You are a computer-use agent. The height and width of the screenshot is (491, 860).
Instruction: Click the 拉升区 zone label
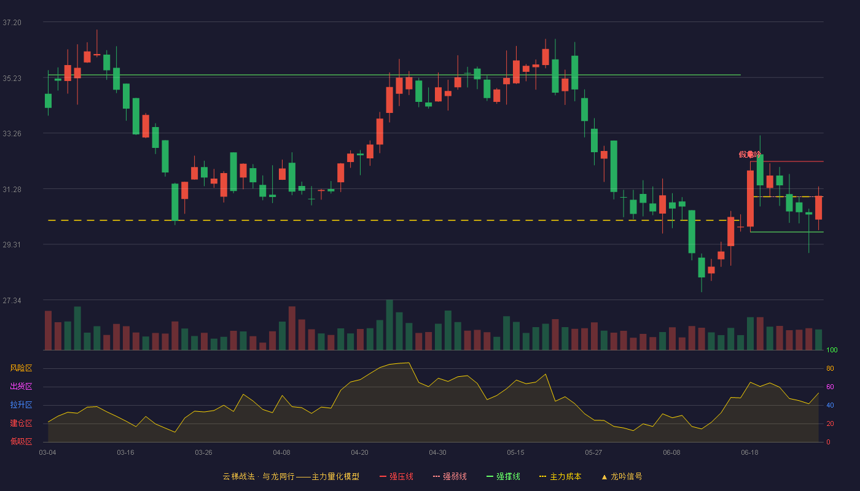point(21,405)
